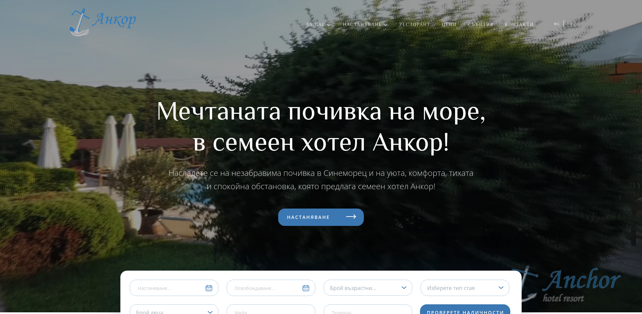Screen dimensions: 642x314
Task: Open the Изберете тип стая dropdown
Action: point(465,288)
